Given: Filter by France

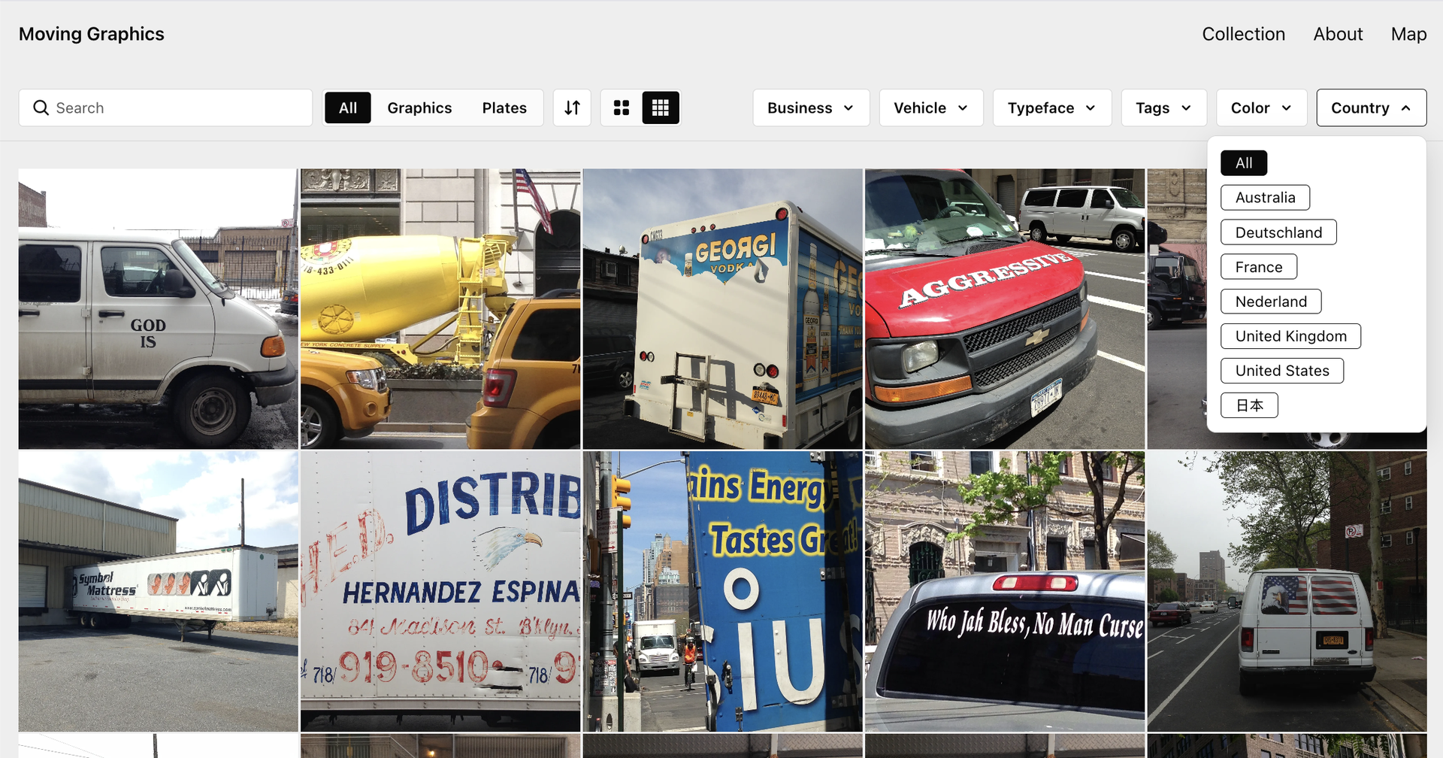Looking at the screenshot, I should click(x=1259, y=267).
